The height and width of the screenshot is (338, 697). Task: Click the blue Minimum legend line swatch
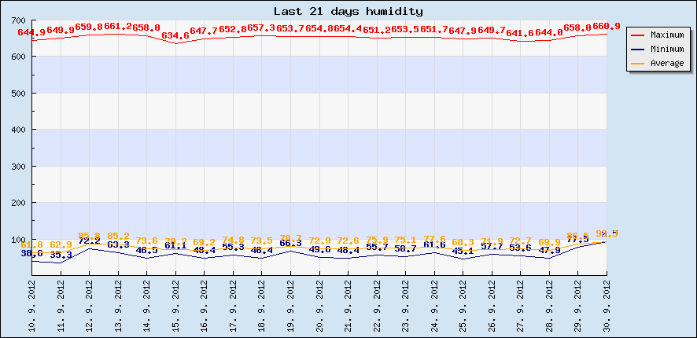(x=638, y=49)
